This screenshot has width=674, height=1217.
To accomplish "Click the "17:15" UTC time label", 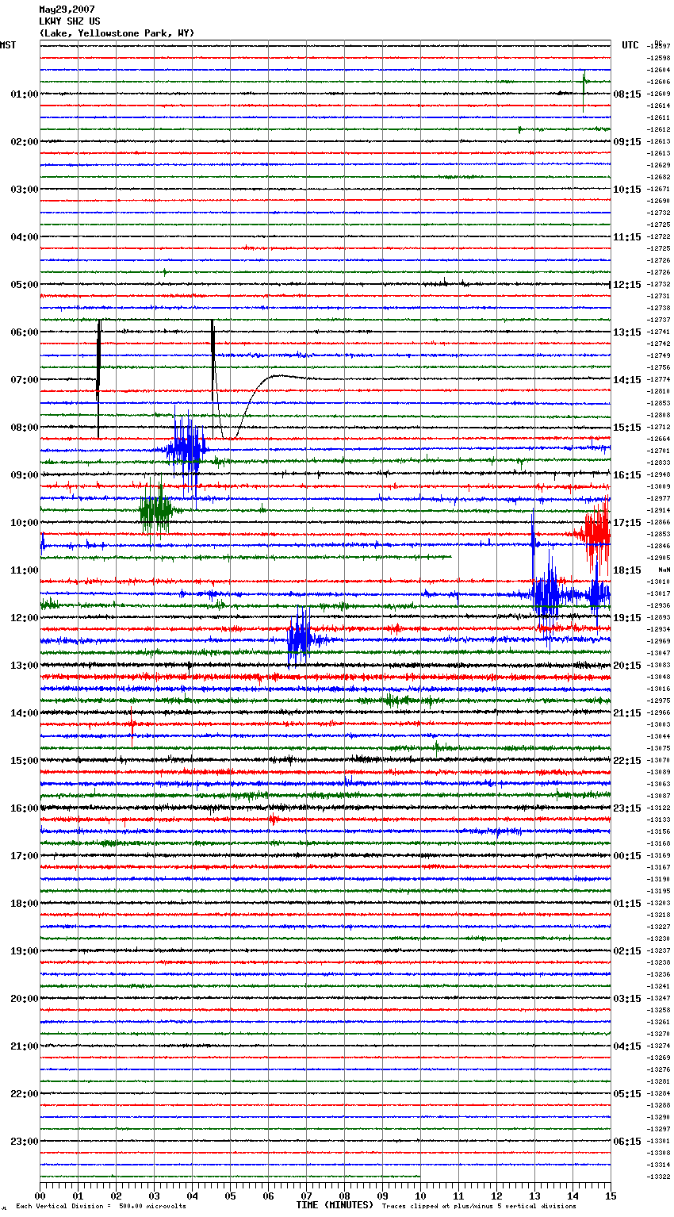I will click(627, 523).
